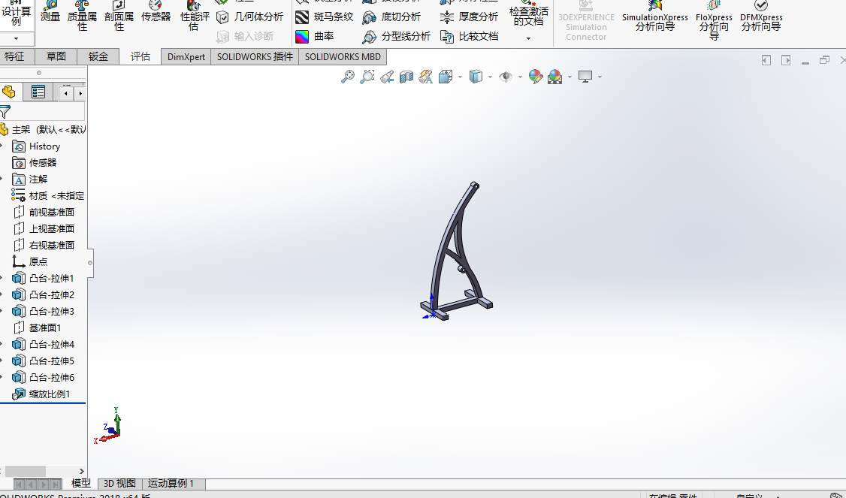Switch to 3D 视图 bottom tab
The width and height of the screenshot is (846, 498).
point(119,484)
